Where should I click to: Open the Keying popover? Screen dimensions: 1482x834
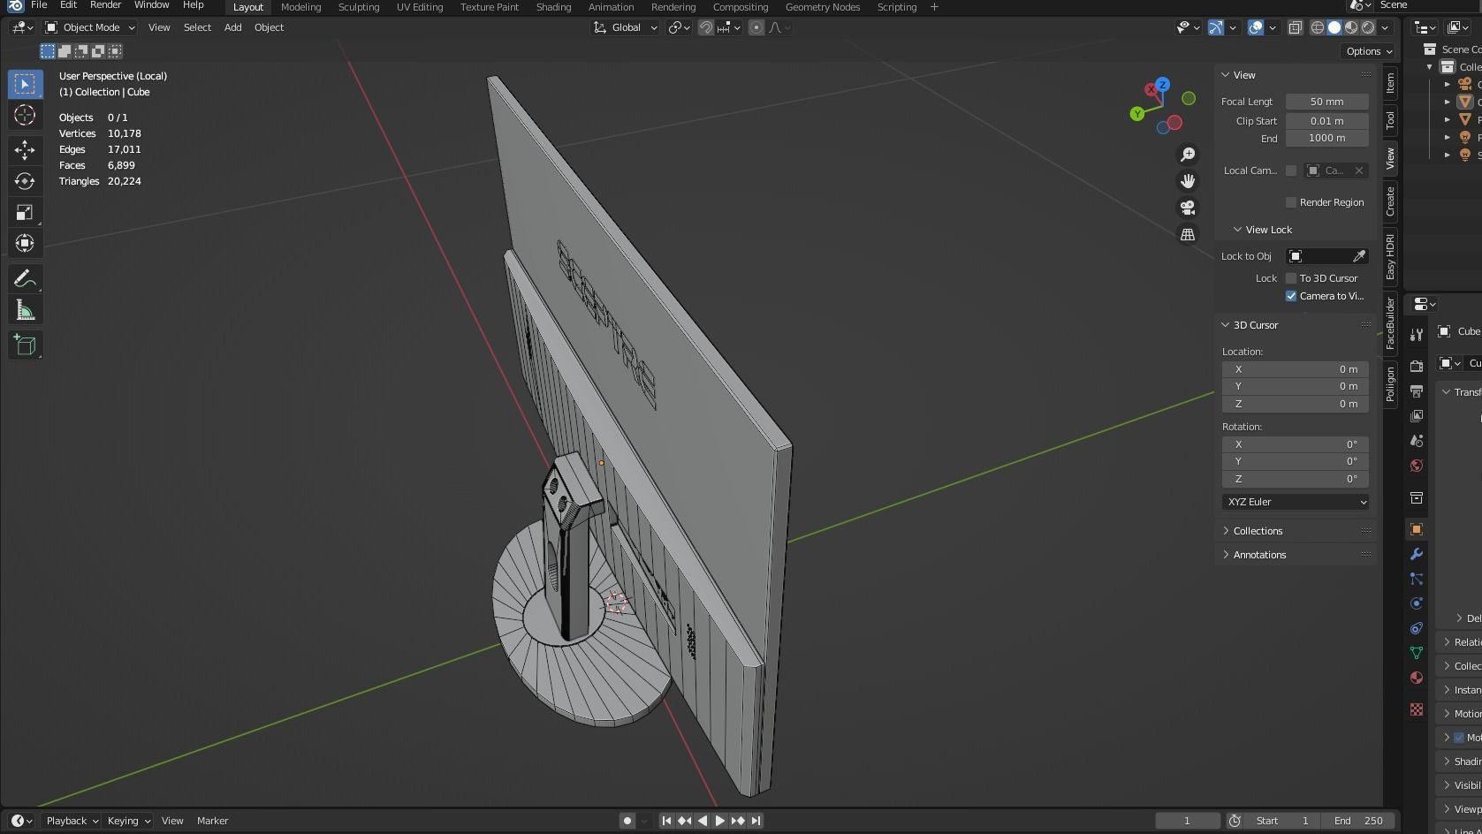[128, 821]
